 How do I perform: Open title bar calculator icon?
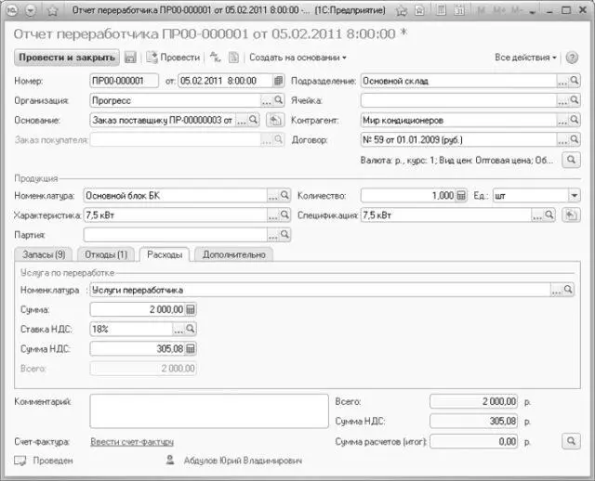(x=441, y=10)
